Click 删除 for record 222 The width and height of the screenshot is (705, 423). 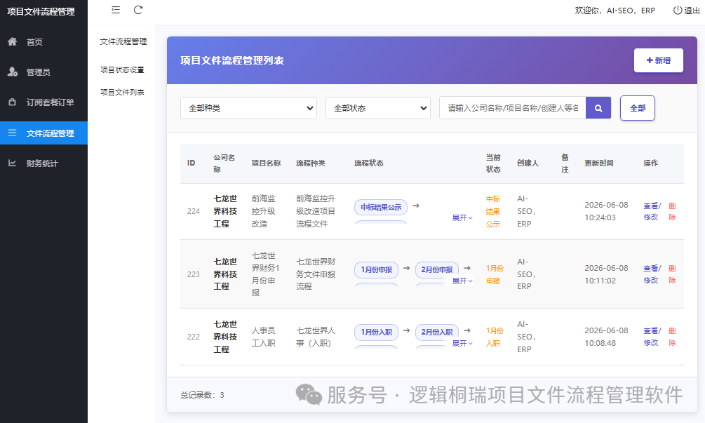pyautogui.click(x=672, y=337)
